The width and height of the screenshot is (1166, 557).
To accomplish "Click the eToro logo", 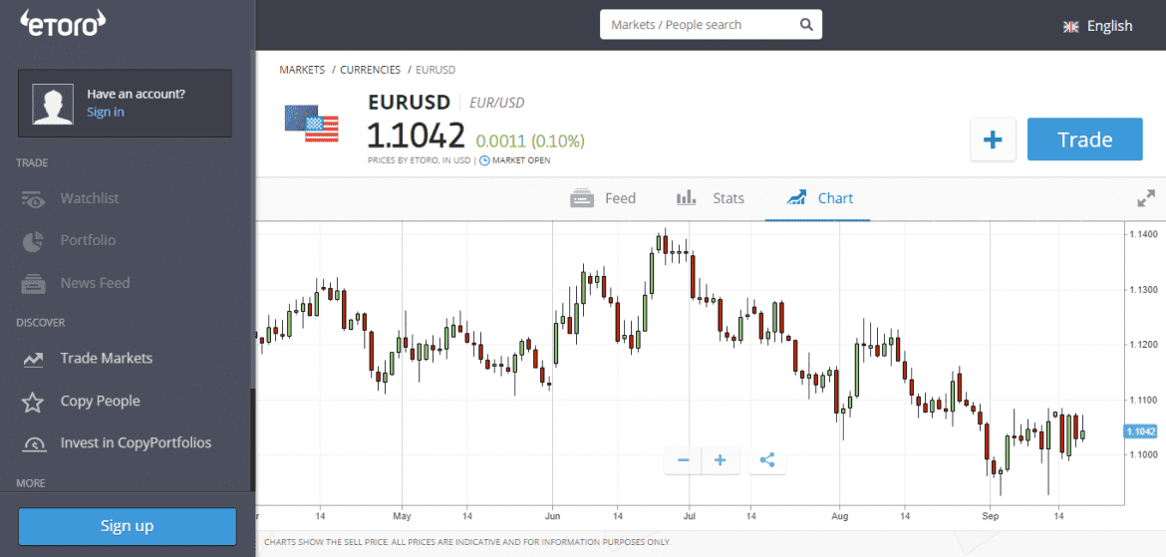I will 63,25.
